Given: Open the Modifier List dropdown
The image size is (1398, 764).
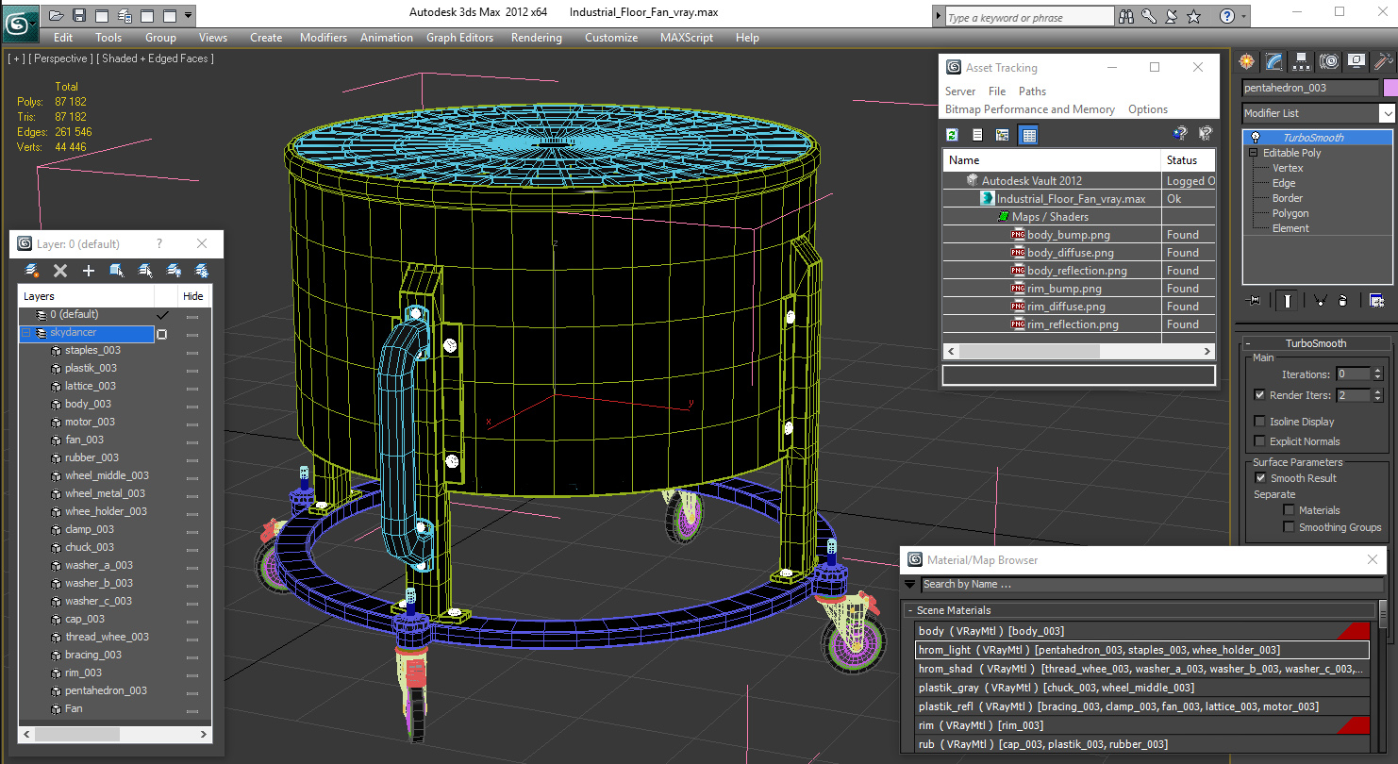Looking at the screenshot, I should coord(1387,113).
